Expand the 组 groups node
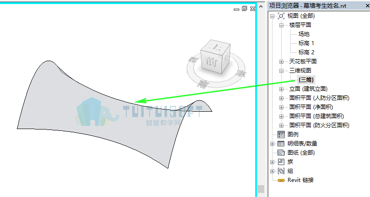This screenshot has width=370, height=197. [272, 171]
